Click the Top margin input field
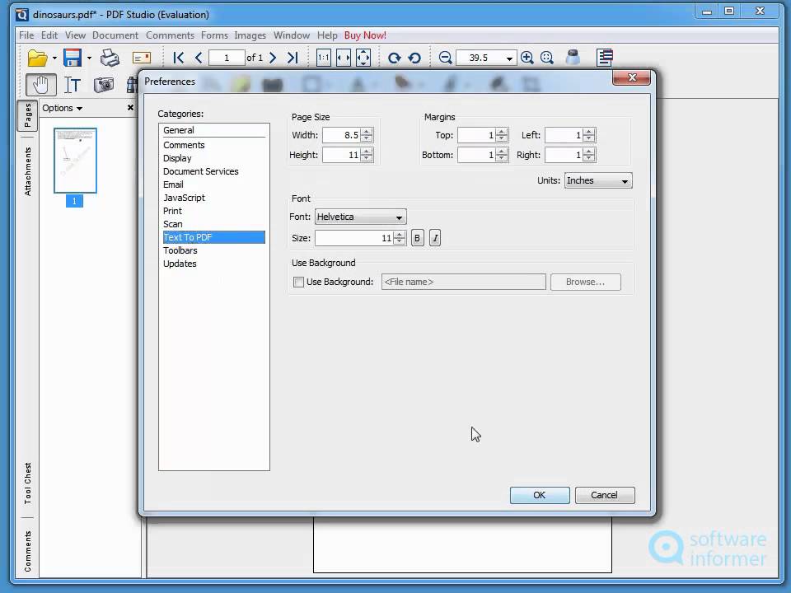This screenshot has width=791, height=593. tap(477, 135)
